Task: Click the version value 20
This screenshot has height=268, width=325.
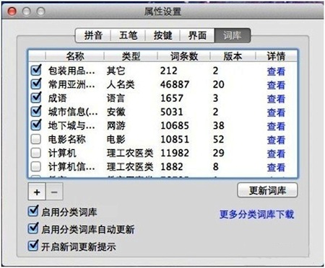Action: point(219,84)
